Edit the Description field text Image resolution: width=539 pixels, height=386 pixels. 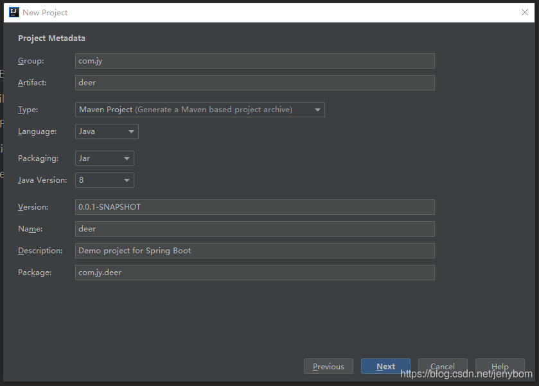pos(254,251)
